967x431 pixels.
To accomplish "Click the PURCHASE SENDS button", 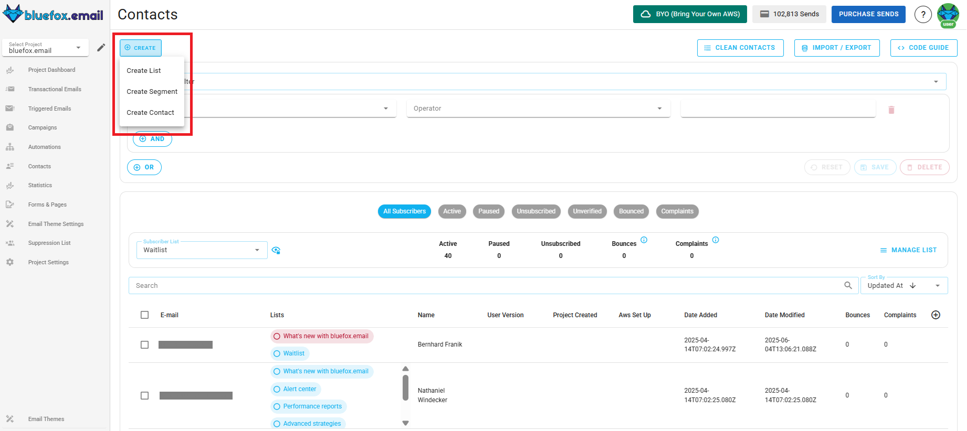I will (x=869, y=14).
